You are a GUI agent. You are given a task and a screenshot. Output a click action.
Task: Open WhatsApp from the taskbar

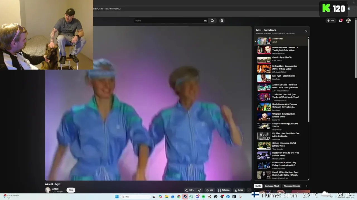pos(191,197)
